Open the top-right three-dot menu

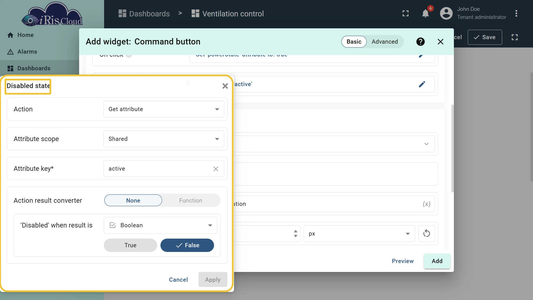[516, 13]
